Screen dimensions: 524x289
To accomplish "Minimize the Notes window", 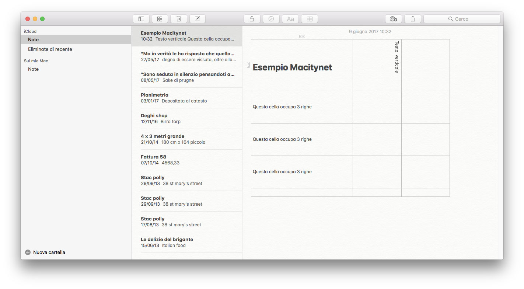I will [35, 19].
